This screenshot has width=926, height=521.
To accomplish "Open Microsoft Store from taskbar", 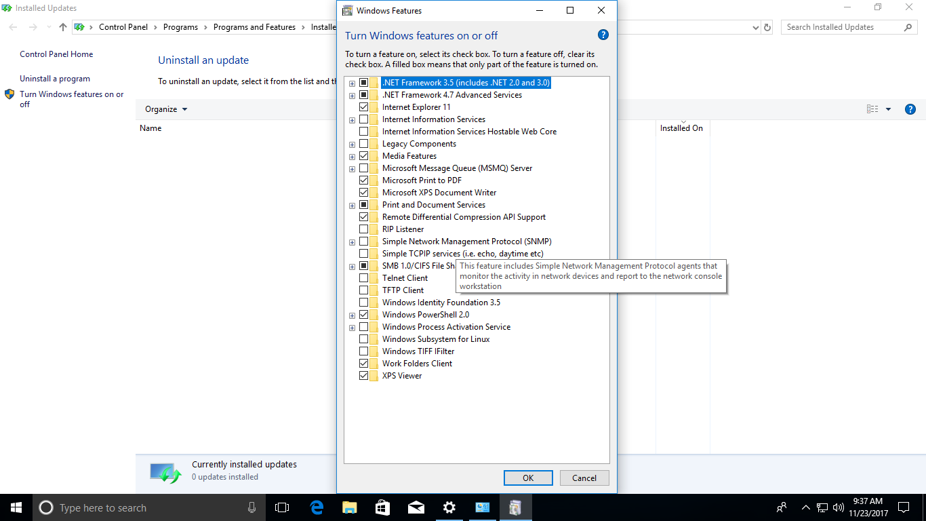I will [x=383, y=507].
